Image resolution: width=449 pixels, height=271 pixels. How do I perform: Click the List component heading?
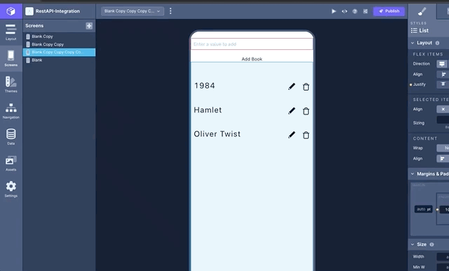tap(420, 30)
